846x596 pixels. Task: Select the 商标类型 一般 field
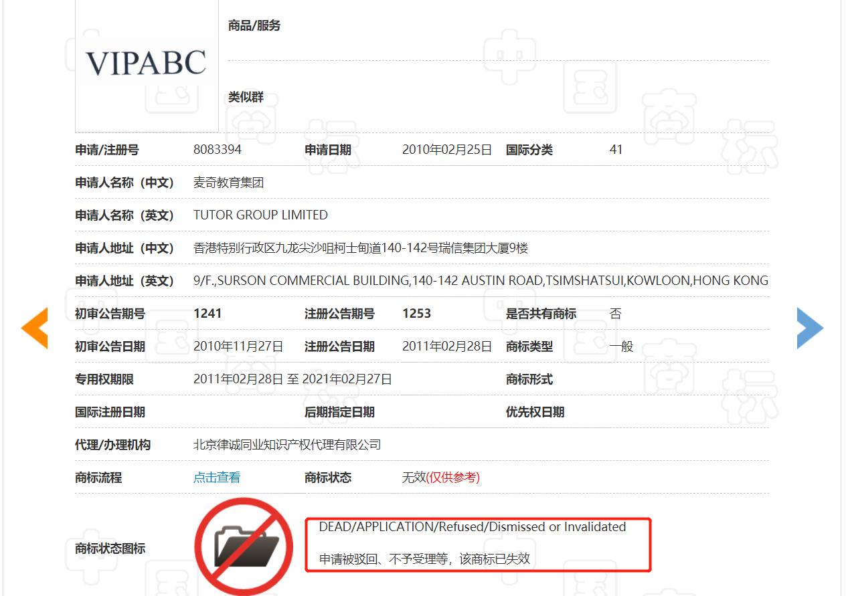617,346
